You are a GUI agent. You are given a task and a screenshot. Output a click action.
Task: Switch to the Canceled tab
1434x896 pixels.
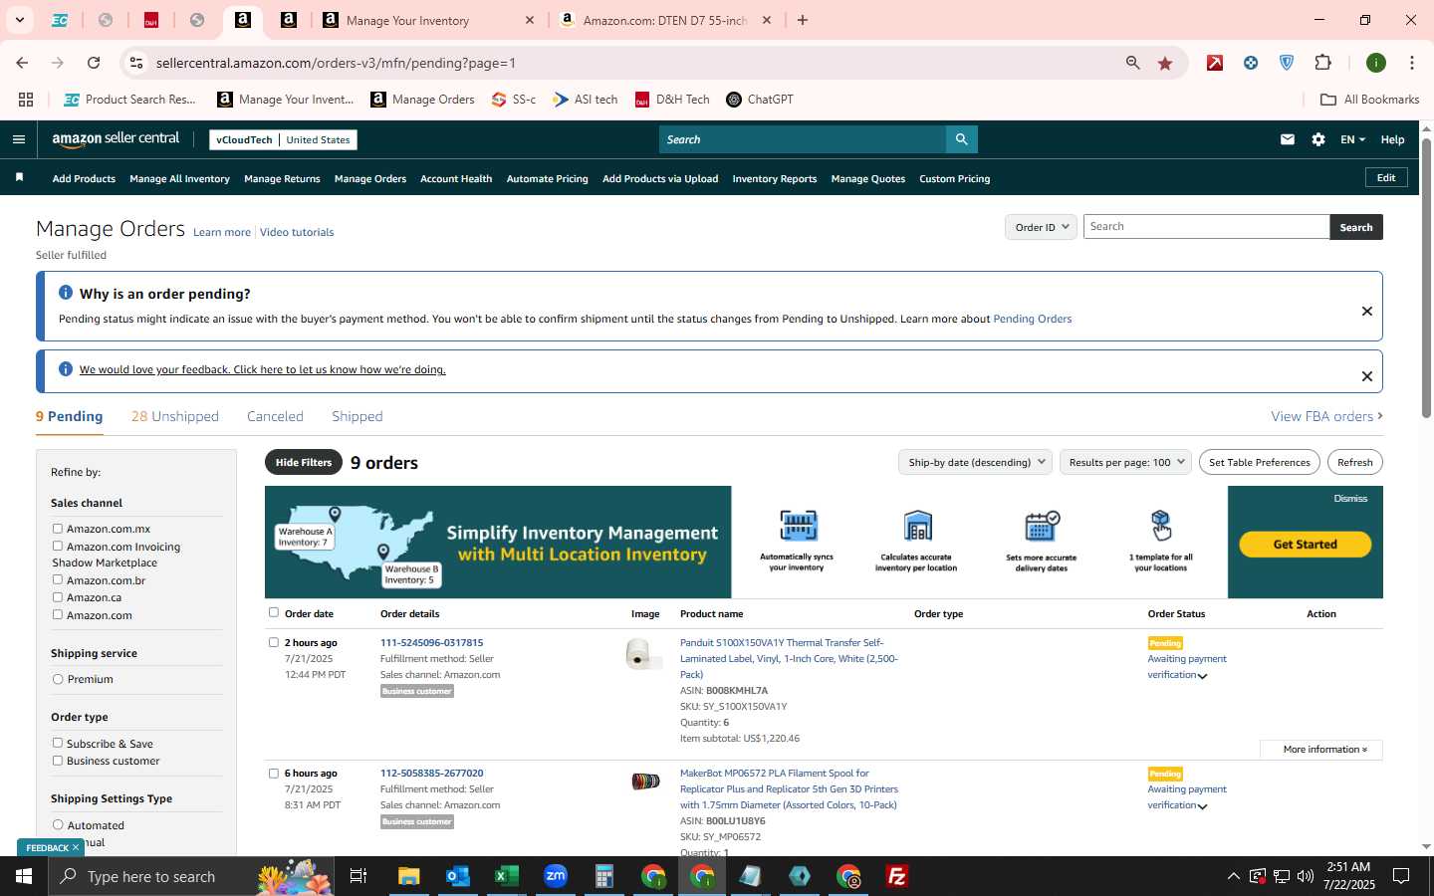pyautogui.click(x=275, y=416)
